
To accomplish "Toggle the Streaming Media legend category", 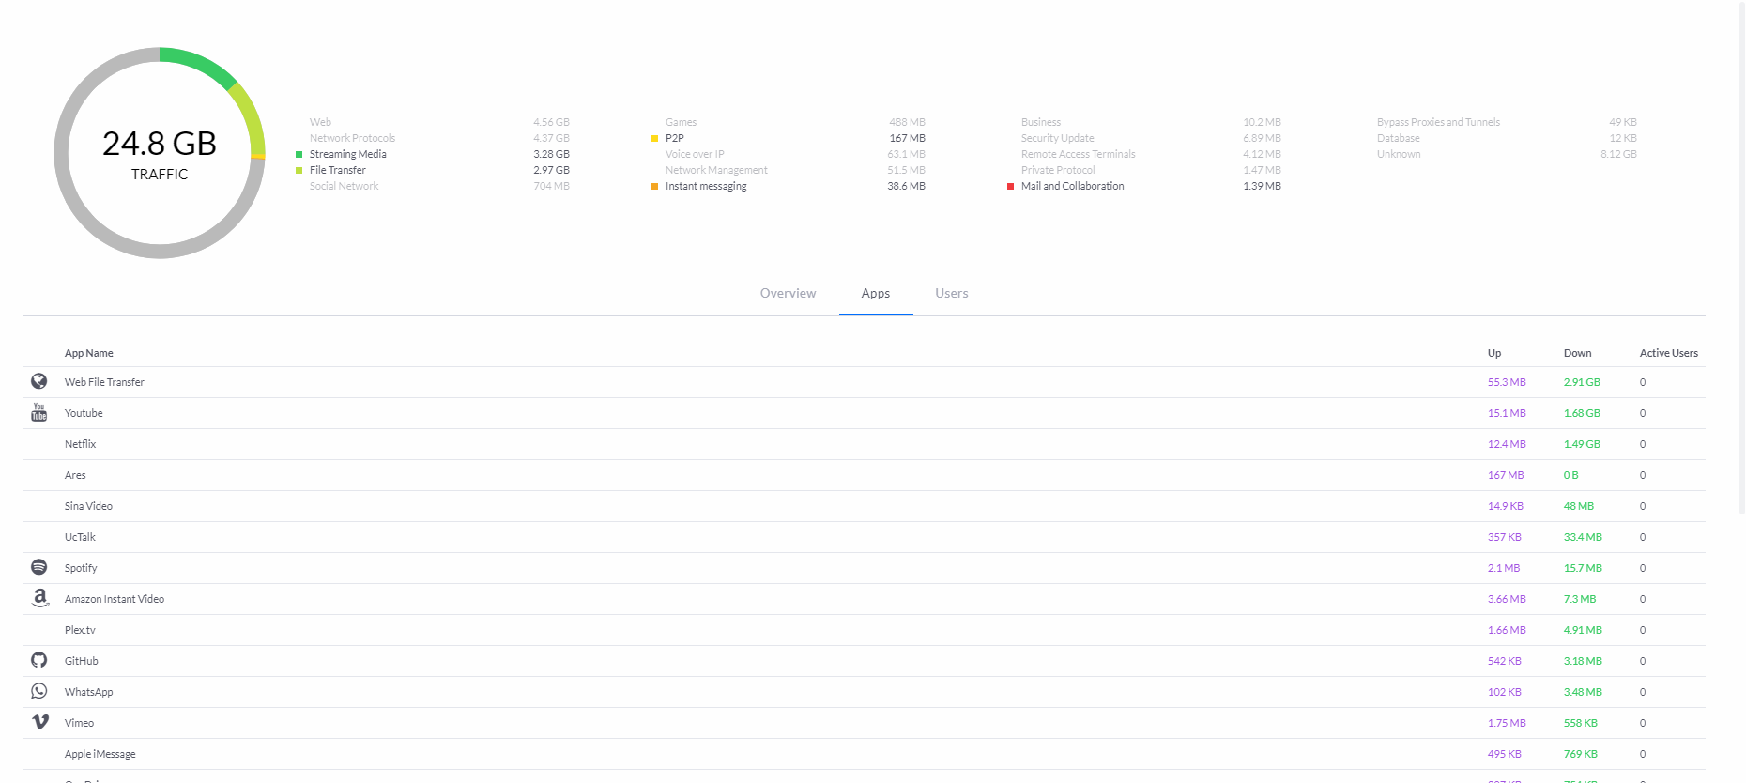I will tap(347, 154).
